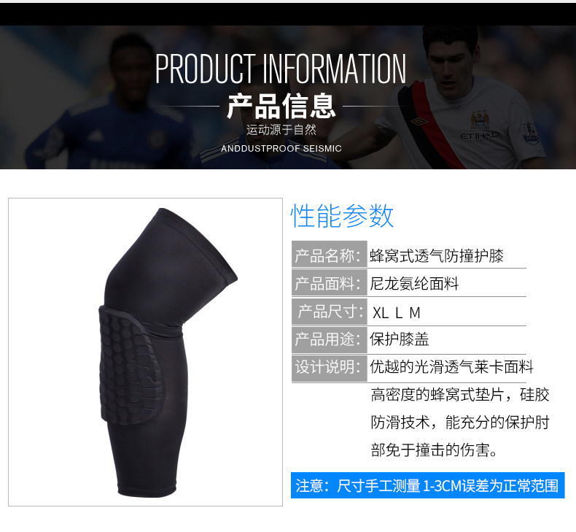Image resolution: width=576 pixels, height=532 pixels.
Task: Select the 产品用途 label cell
Action: click(x=329, y=339)
